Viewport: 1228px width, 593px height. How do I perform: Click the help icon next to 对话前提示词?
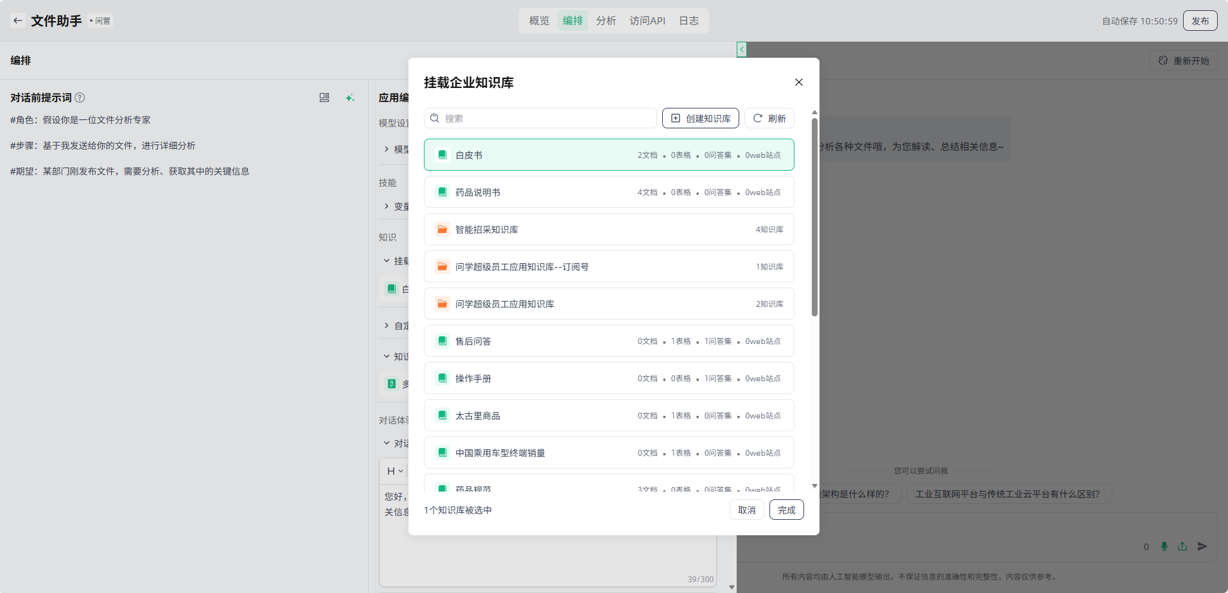point(80,98)
